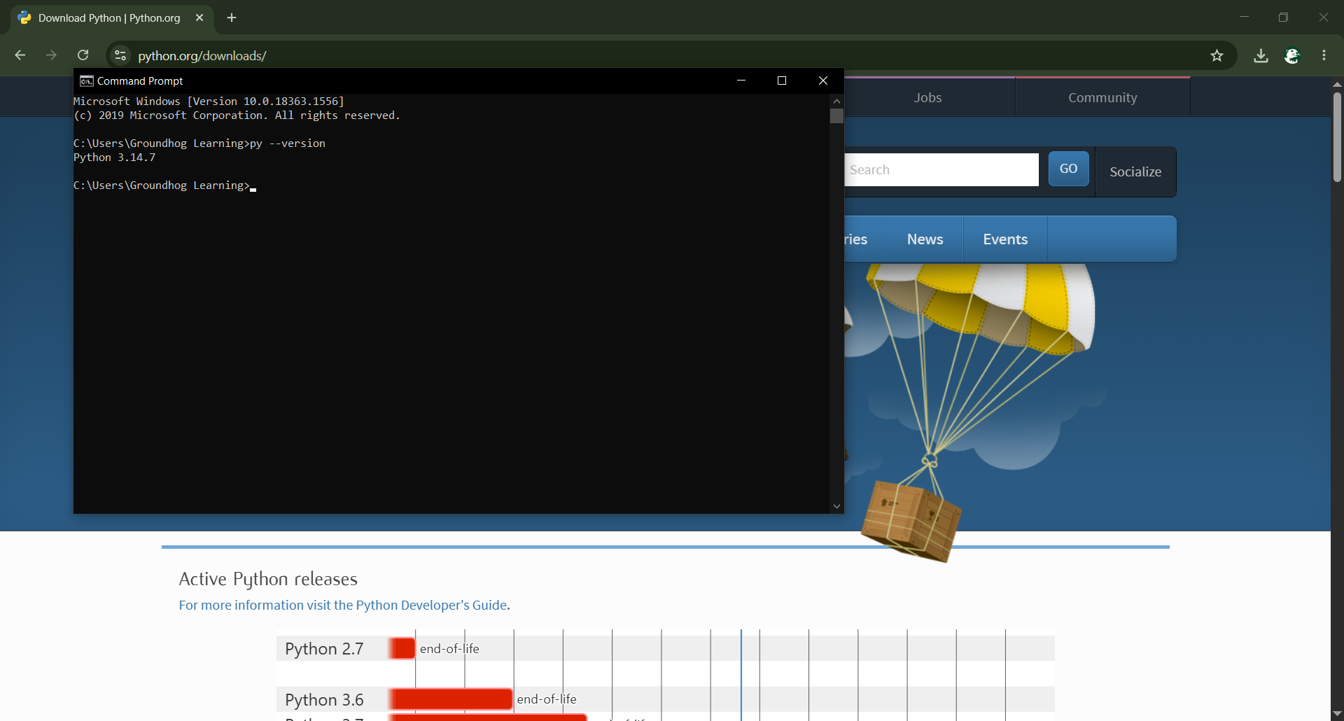Viewport: 1344px width, 721px height.
Task: View site information icon in address bar
Action: click(x=120, y=55)
